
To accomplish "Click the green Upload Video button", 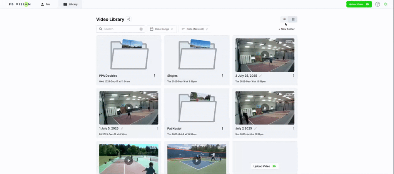I will click(359, 4).
